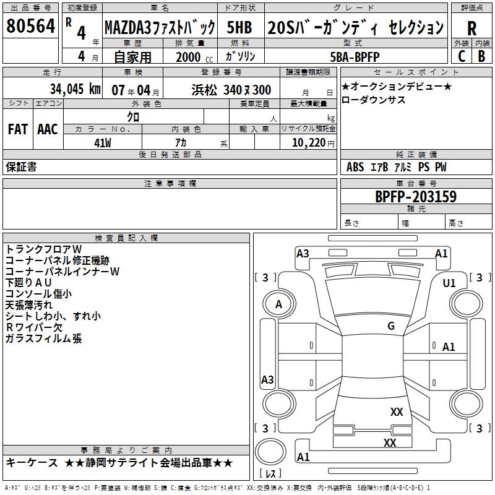The image size is (495, 495).
Task: Click the note コーナーパネル修正機跡
Action: click(x=58, y=260)
